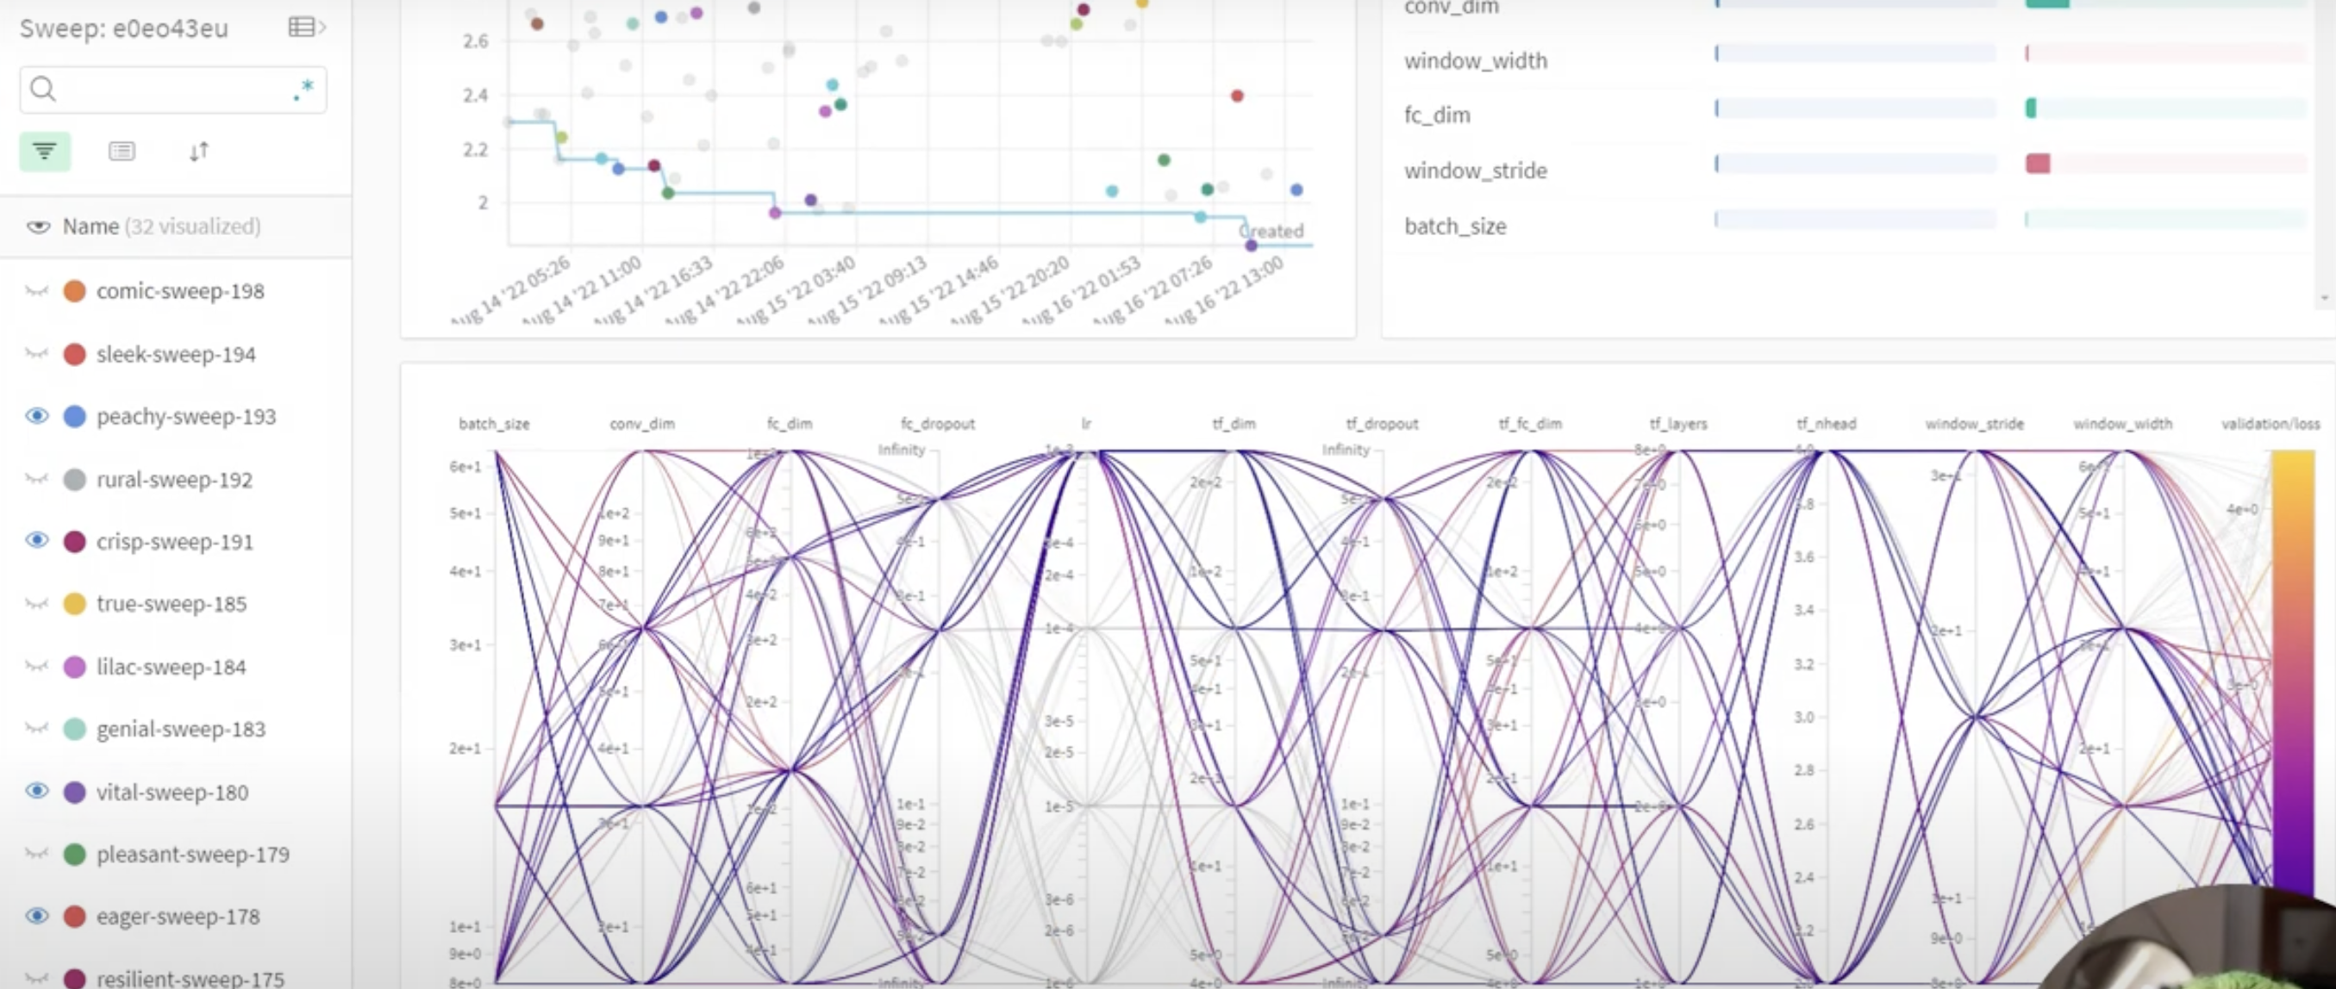The image size is (2336, 989).
Task: Expand the runs table panel icon
Action: tap(306, 28)
